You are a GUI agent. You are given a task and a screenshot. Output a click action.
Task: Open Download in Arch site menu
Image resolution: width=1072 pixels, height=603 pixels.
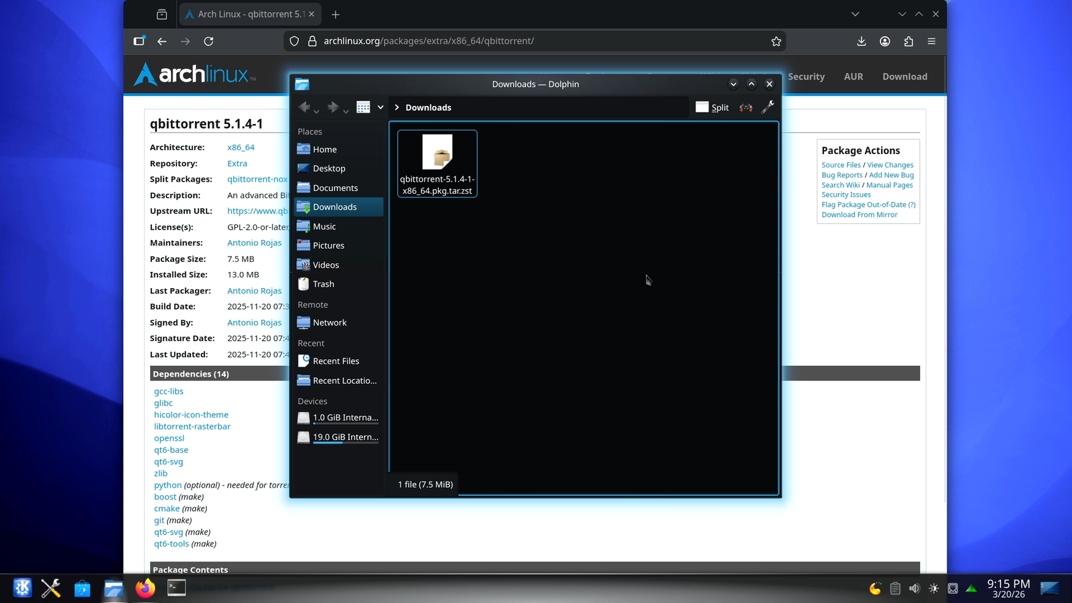point(904,76)
